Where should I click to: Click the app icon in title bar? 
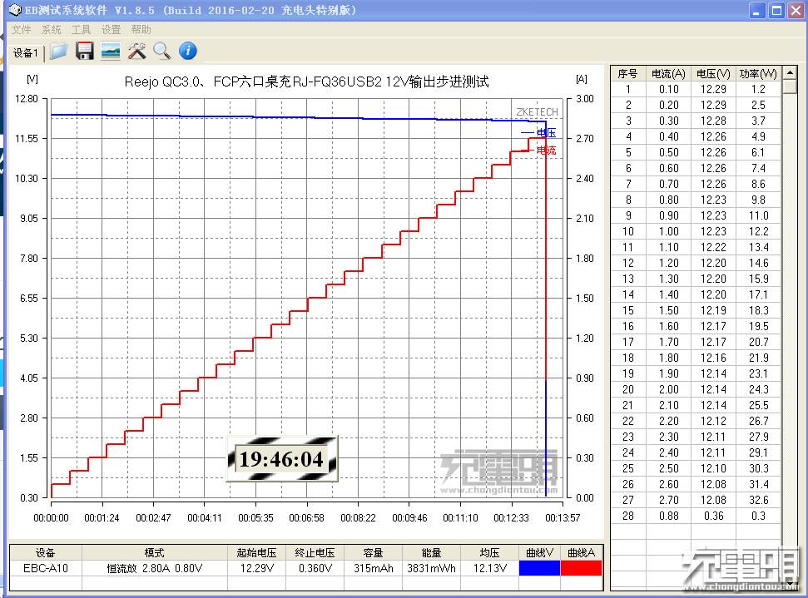[x=15, y=10]
